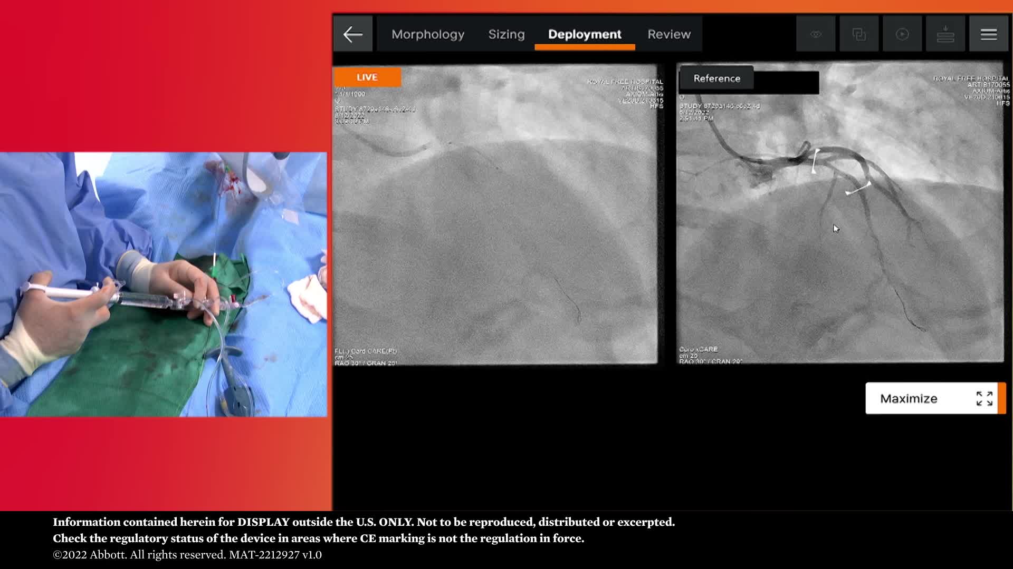Open the Sizing tab
This screenshot has height=569, width=1013.
[506, 35]
